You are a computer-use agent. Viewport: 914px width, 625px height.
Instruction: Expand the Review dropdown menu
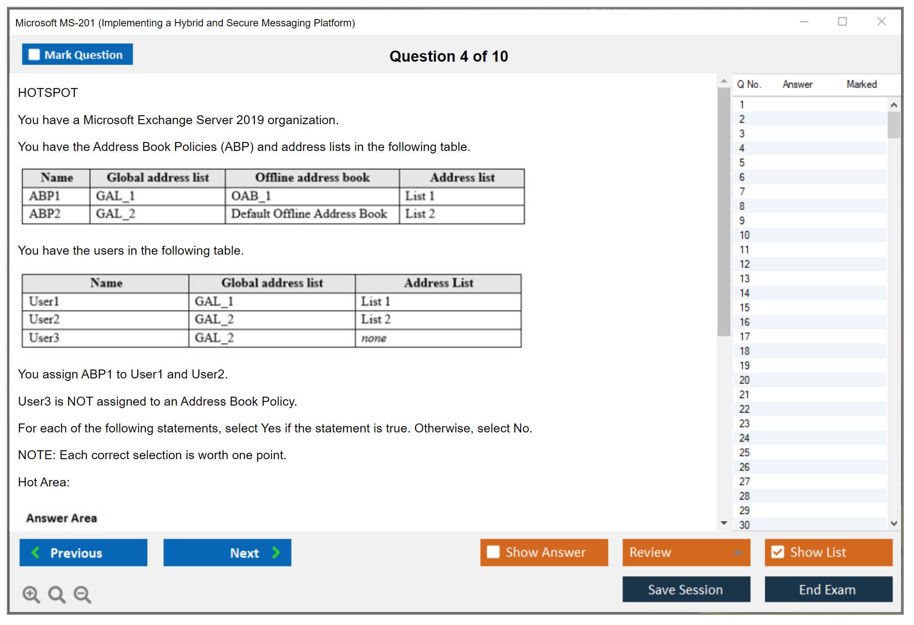point(738,552)
